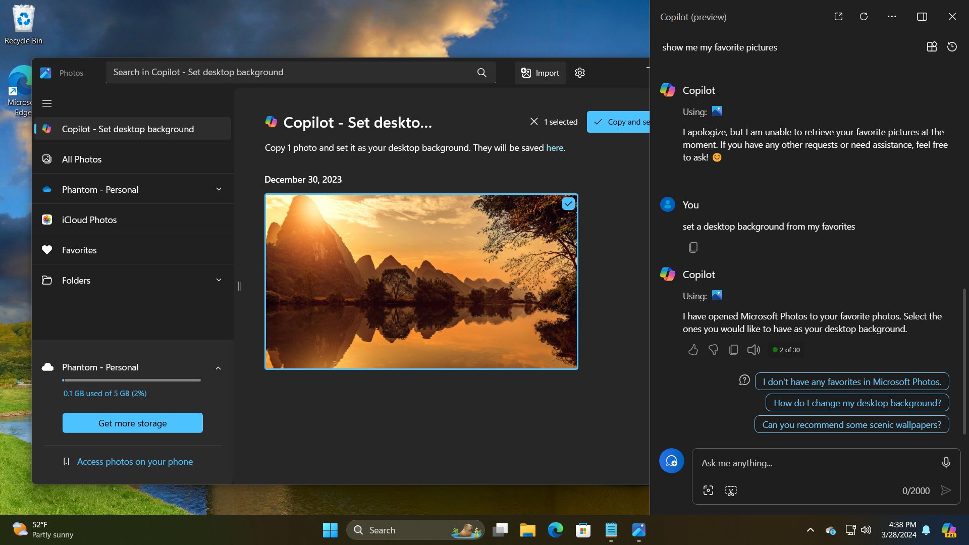This screenshot has width=969, height=545.
Task: Click the thumbs down feedback icon
Action: pos(713,350)
